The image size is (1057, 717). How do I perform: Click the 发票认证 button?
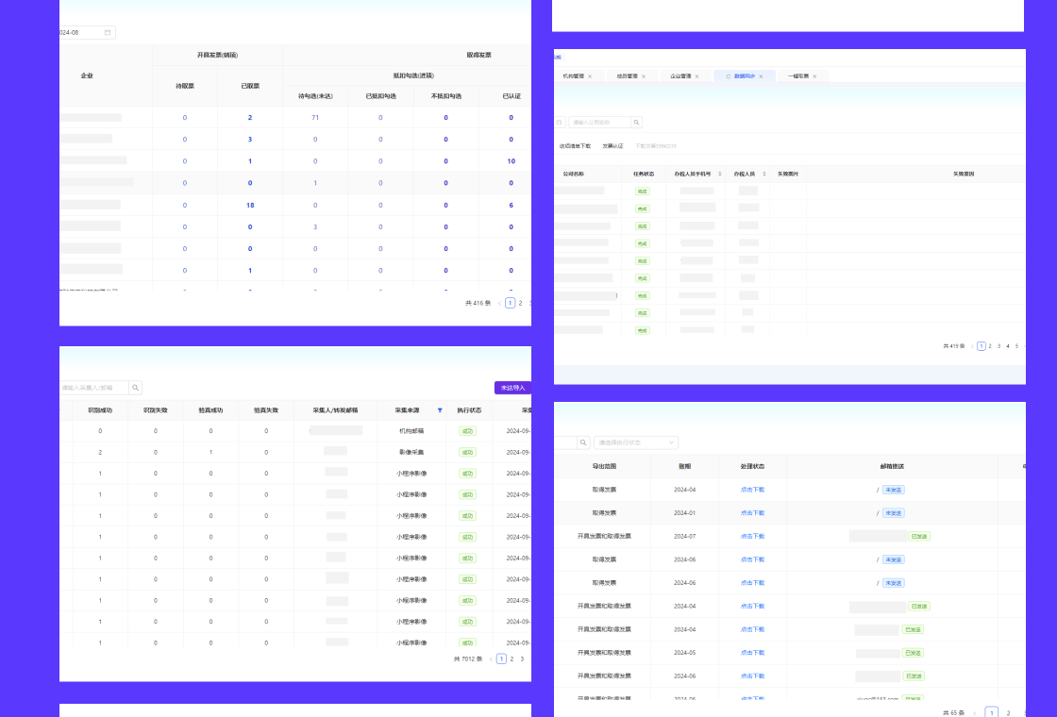612,146
